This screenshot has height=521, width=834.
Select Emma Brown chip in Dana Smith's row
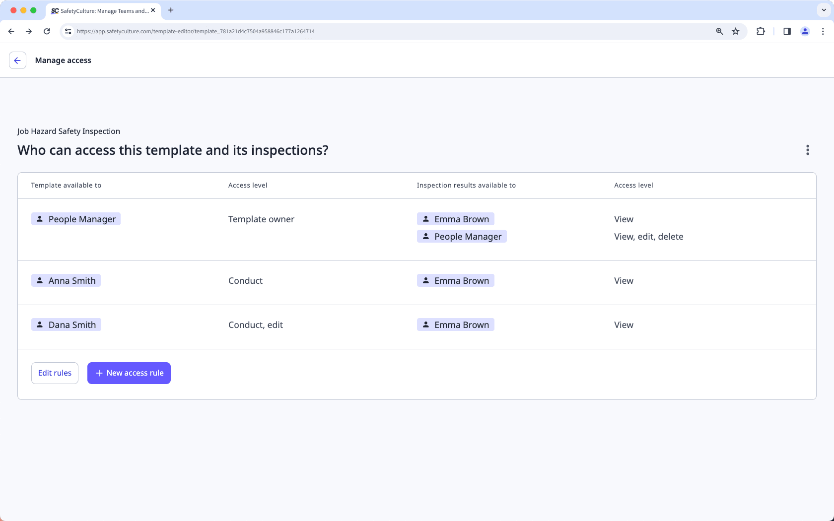pyautogui.click(x=455, y=325)
